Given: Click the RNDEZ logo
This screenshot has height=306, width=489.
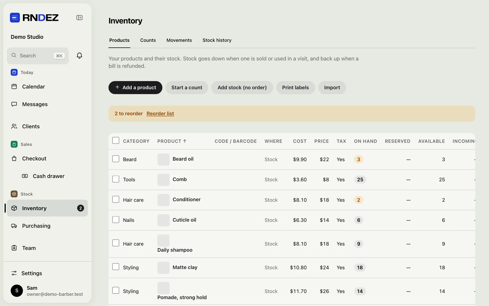Looking at the screenshot, I should click(34, 18).
